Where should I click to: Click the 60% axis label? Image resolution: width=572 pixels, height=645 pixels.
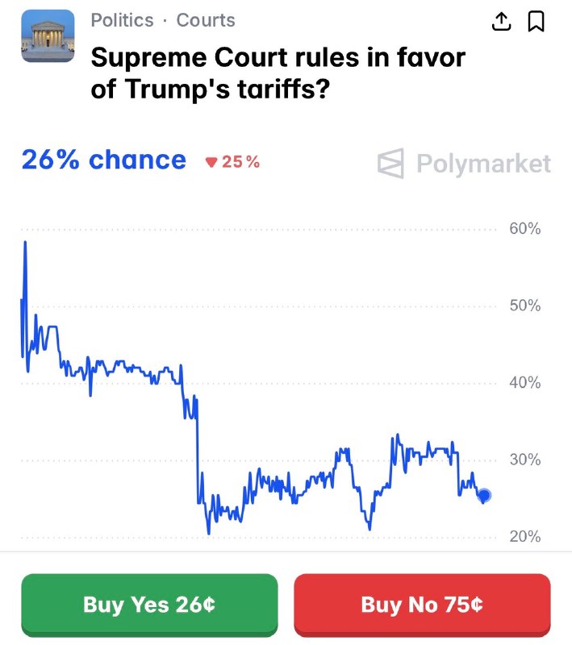[x=524, y=228]
